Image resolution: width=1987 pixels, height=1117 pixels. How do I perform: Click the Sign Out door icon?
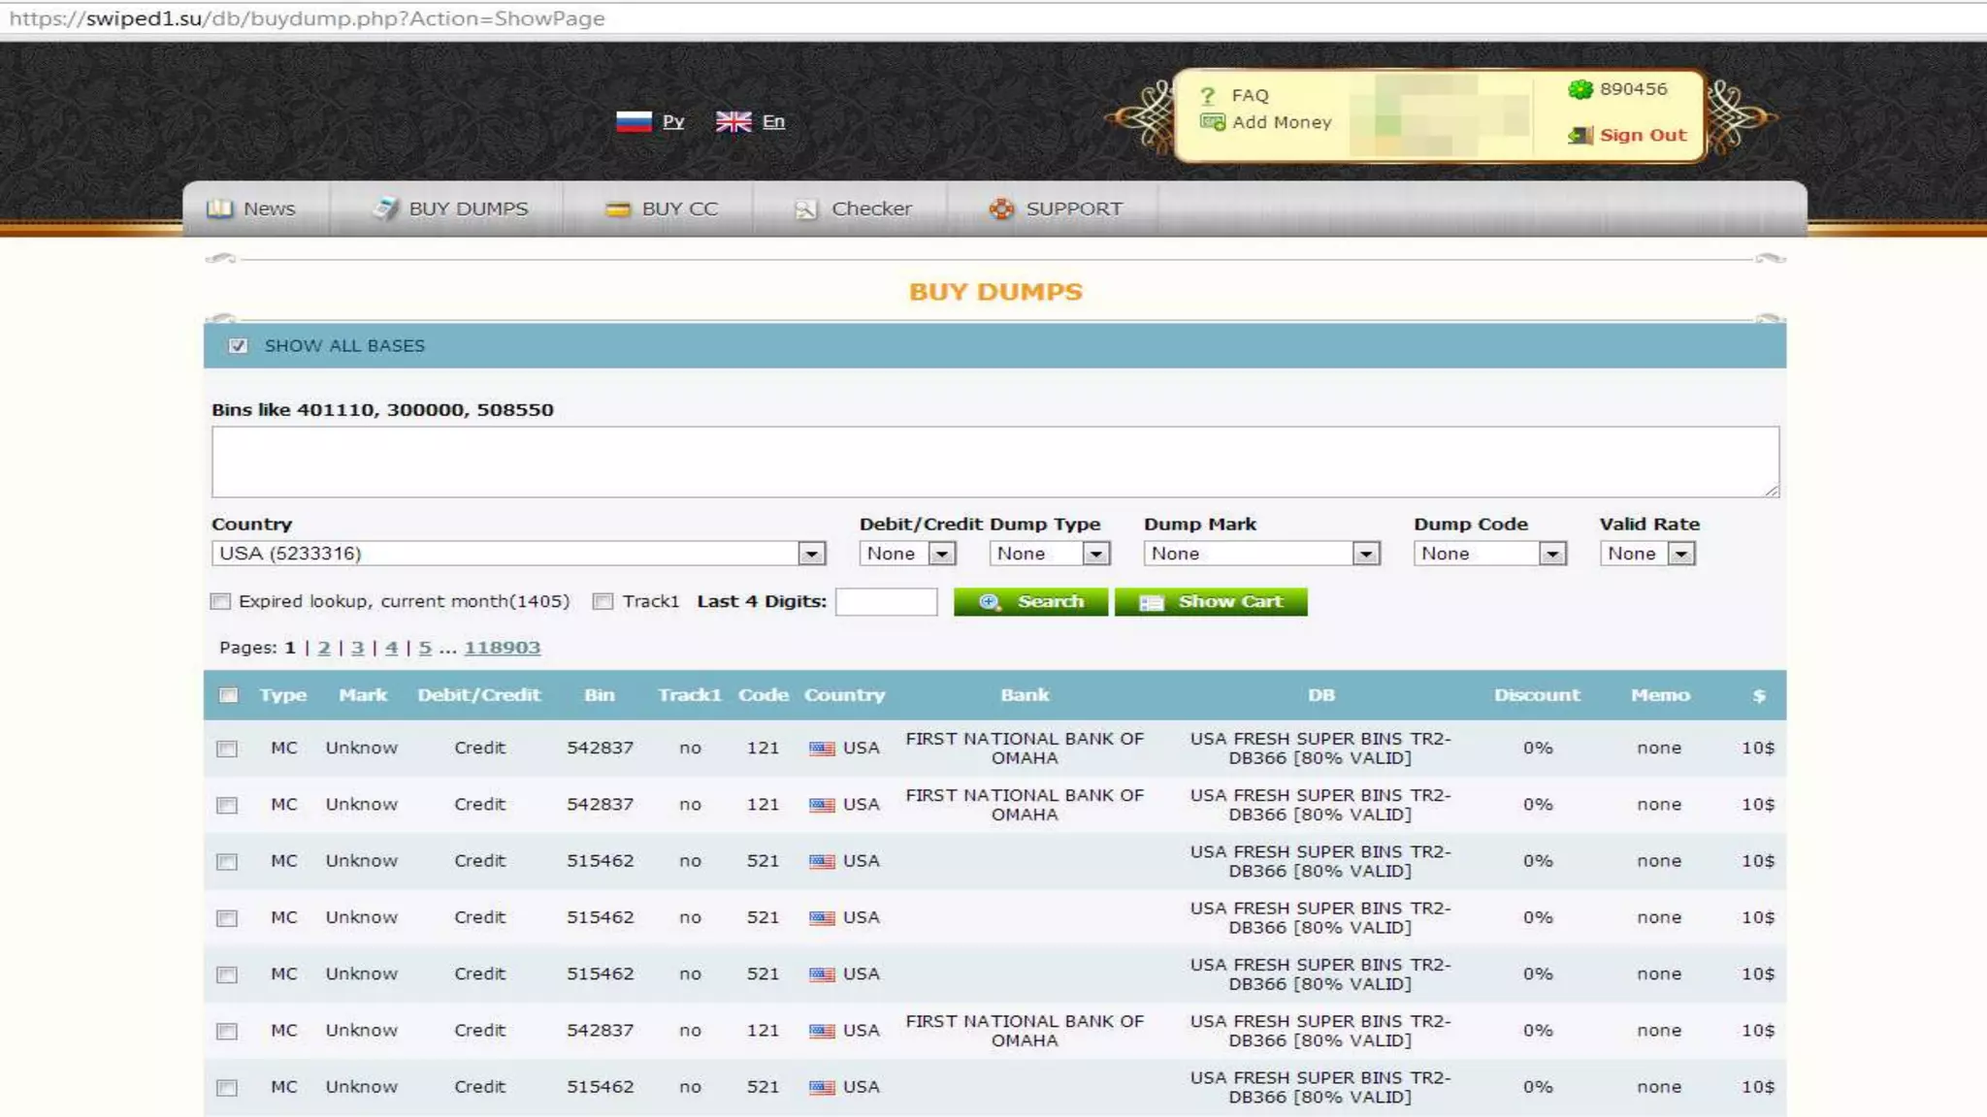1580,135
